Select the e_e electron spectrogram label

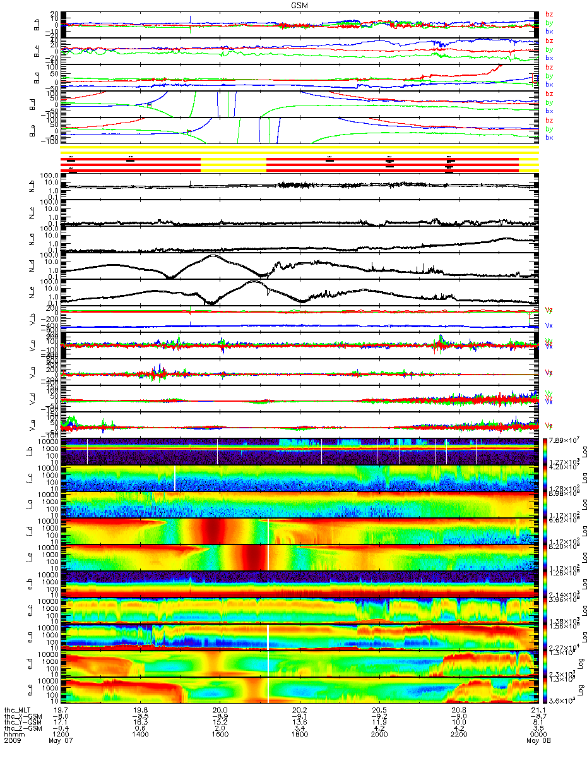(x=32, y=691)
